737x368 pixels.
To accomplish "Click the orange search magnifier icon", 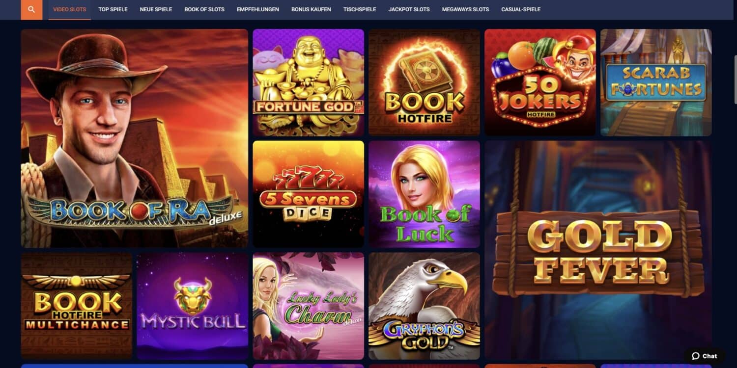I will [x=31, y=10].
